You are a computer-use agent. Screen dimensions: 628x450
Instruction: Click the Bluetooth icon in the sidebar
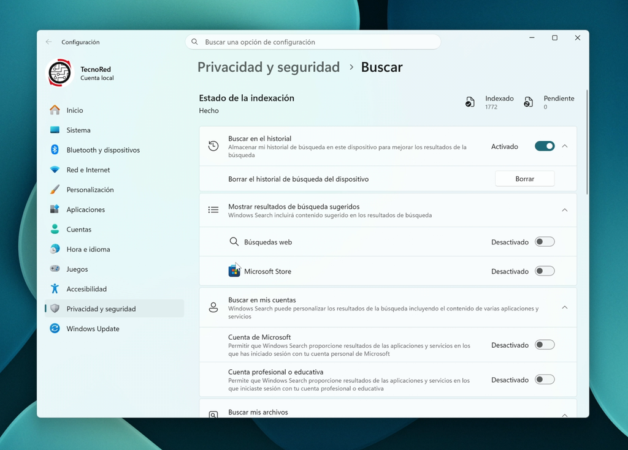point(55,149)
